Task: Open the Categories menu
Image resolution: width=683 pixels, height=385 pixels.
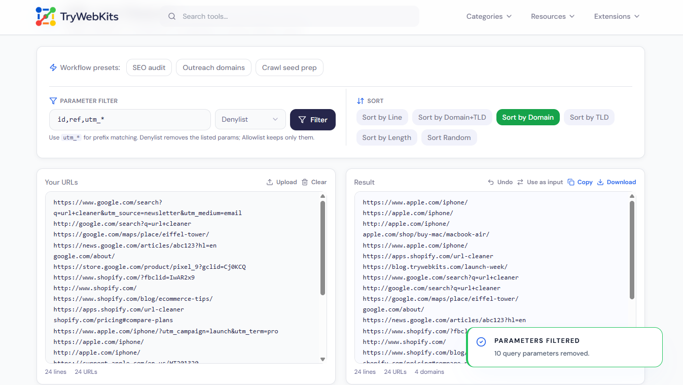Action: 489,16
